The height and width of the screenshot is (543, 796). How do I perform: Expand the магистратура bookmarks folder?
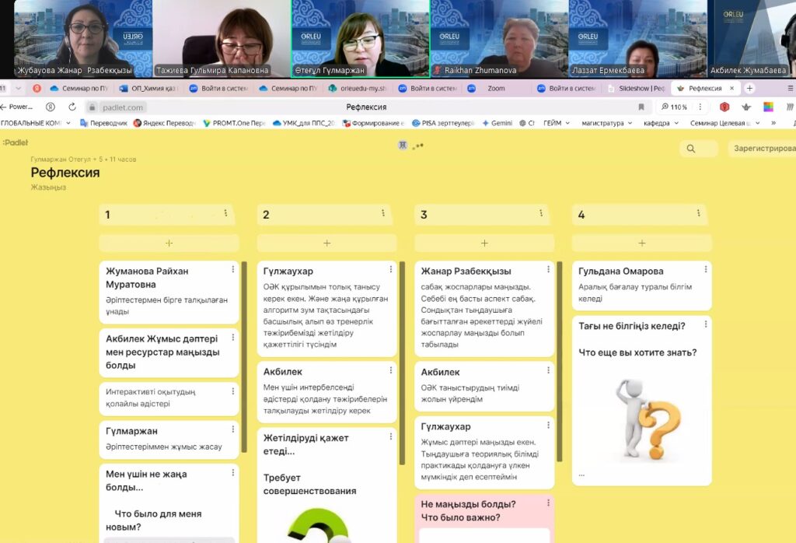(606, 123)
